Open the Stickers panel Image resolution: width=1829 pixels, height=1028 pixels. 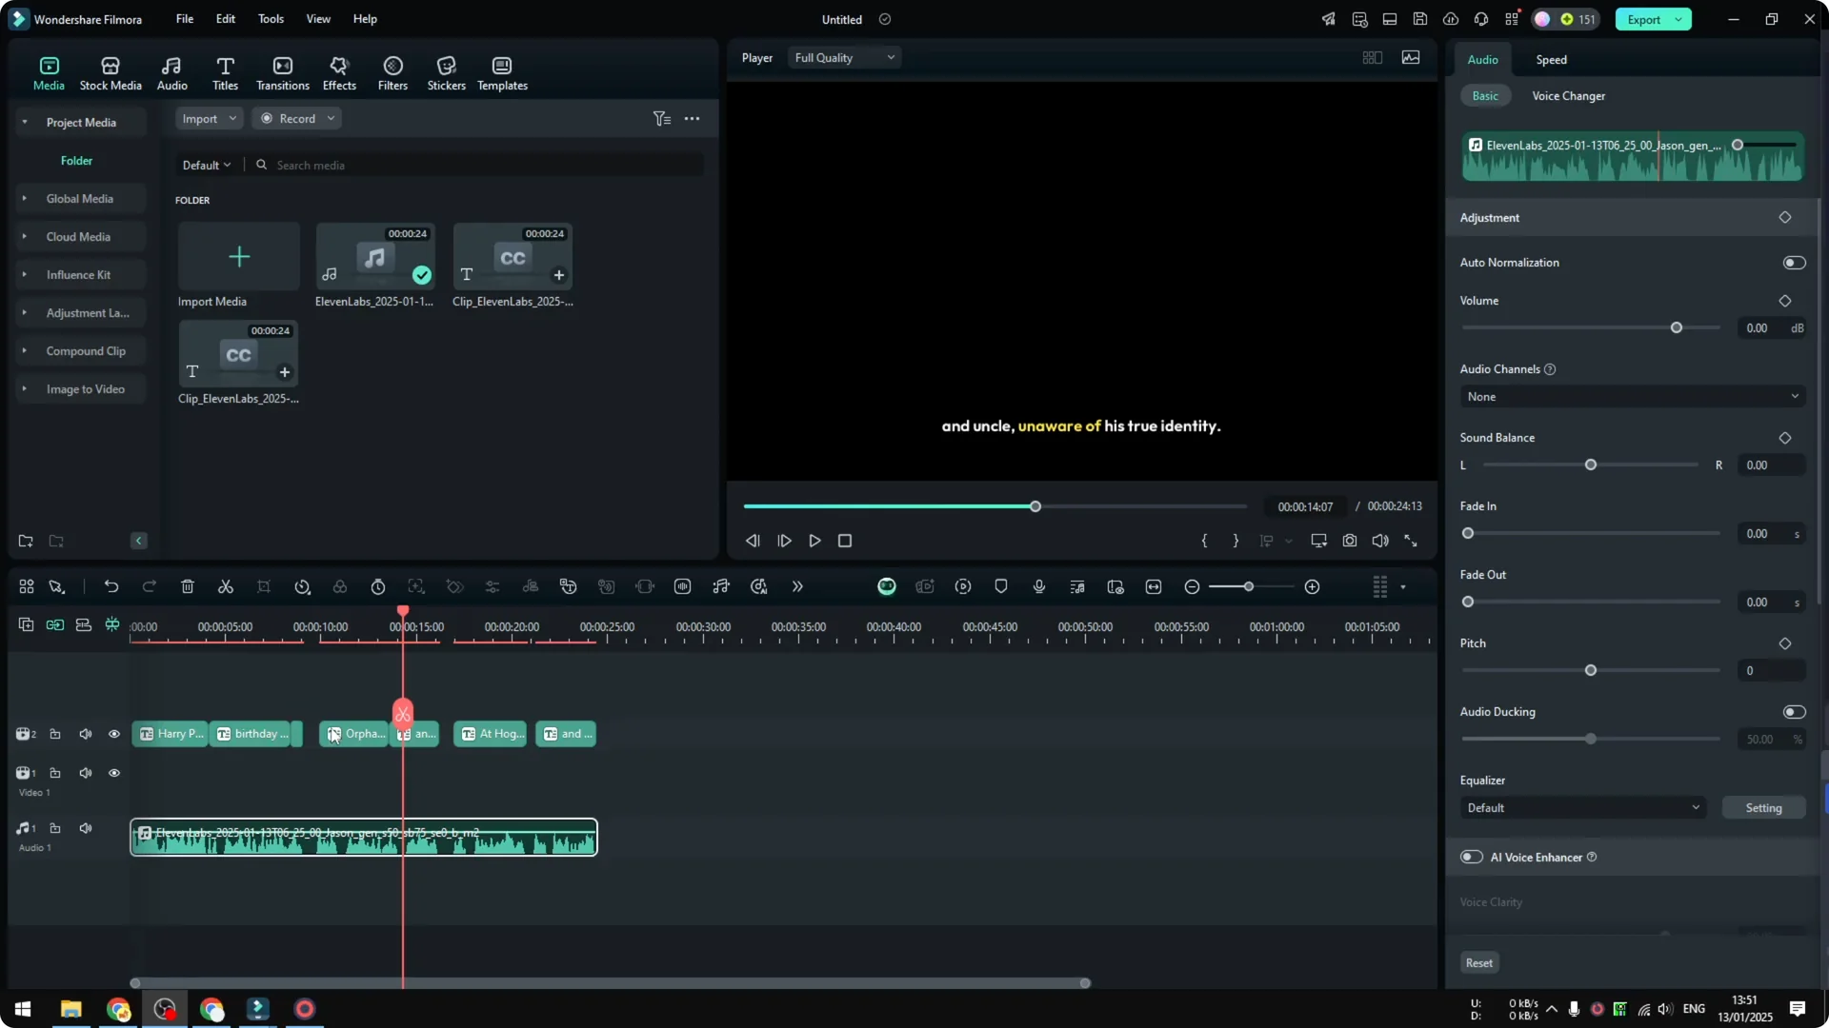[x=446, y=73]
